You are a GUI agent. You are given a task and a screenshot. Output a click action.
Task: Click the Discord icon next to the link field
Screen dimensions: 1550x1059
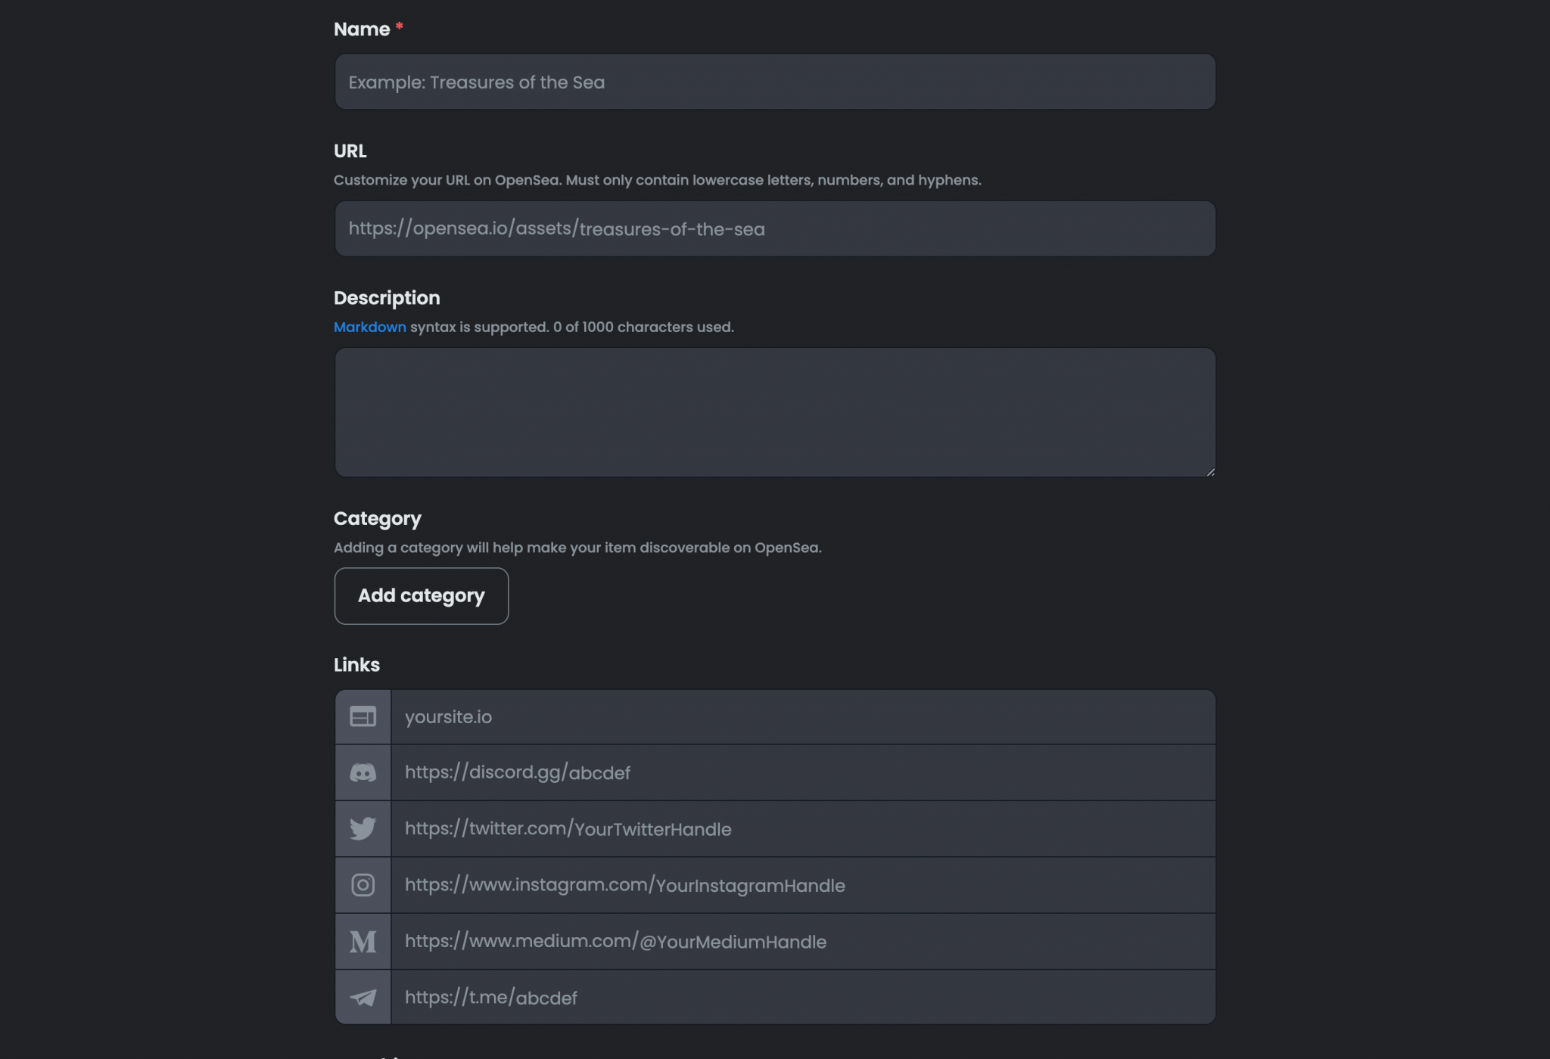click(x=363, y=772)
